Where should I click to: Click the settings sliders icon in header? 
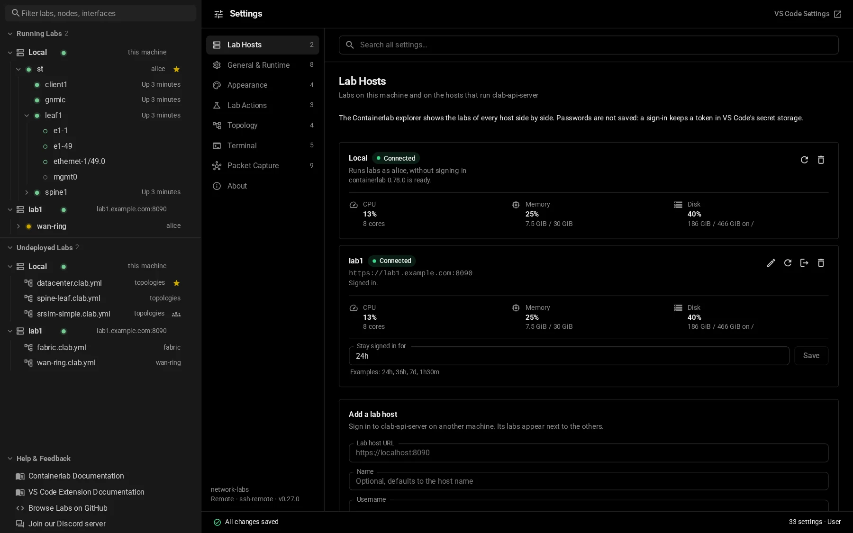pyautogui.click(x=218, y=14)
